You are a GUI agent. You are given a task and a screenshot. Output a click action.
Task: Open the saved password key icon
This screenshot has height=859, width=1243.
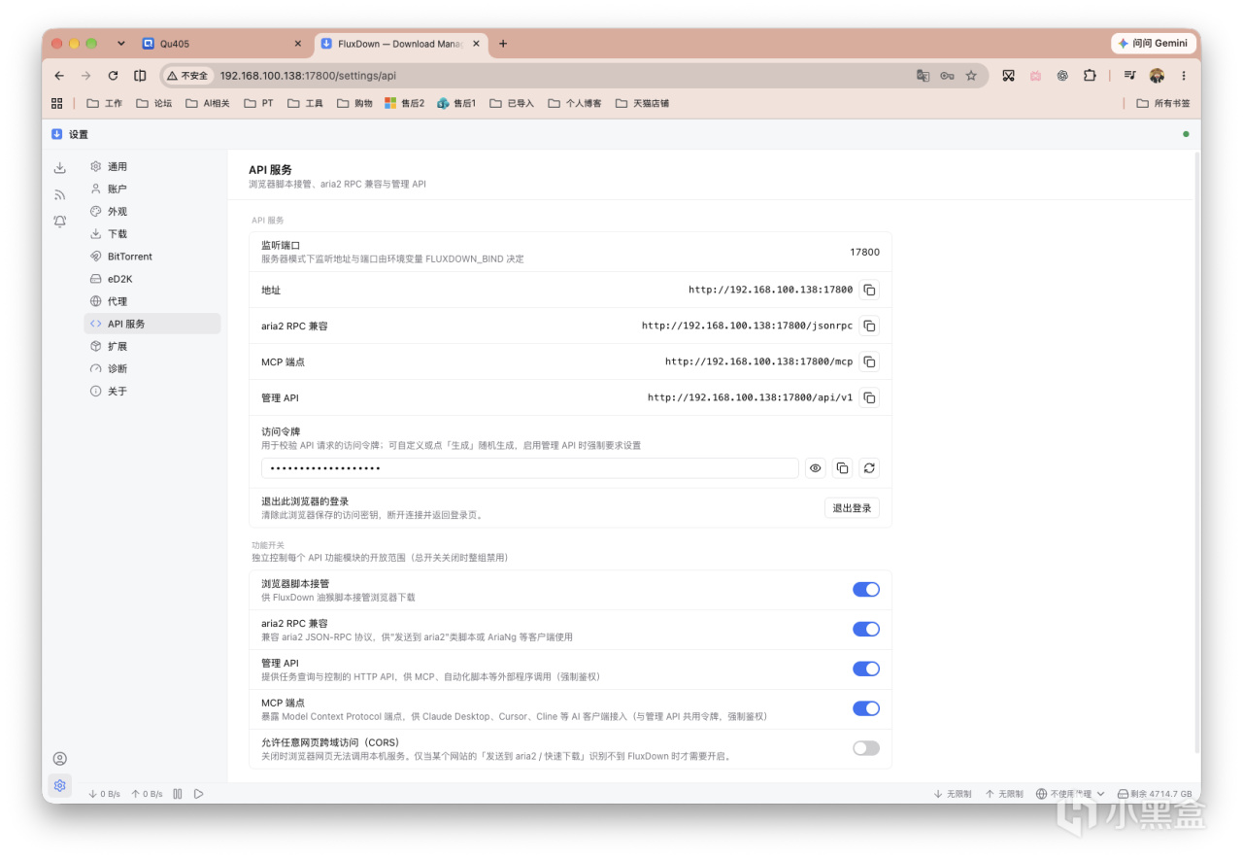click(947, 76)
